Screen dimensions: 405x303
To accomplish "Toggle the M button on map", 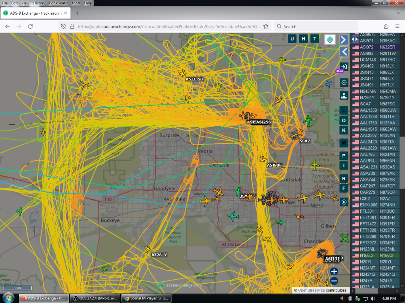I will pos(344,143).
